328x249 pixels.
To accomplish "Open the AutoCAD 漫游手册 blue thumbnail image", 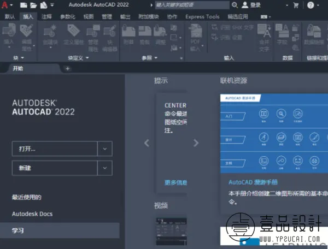I will tap(274, 133).
